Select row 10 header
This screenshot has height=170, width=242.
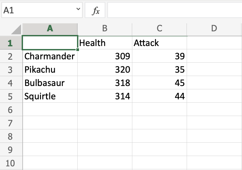10,163
